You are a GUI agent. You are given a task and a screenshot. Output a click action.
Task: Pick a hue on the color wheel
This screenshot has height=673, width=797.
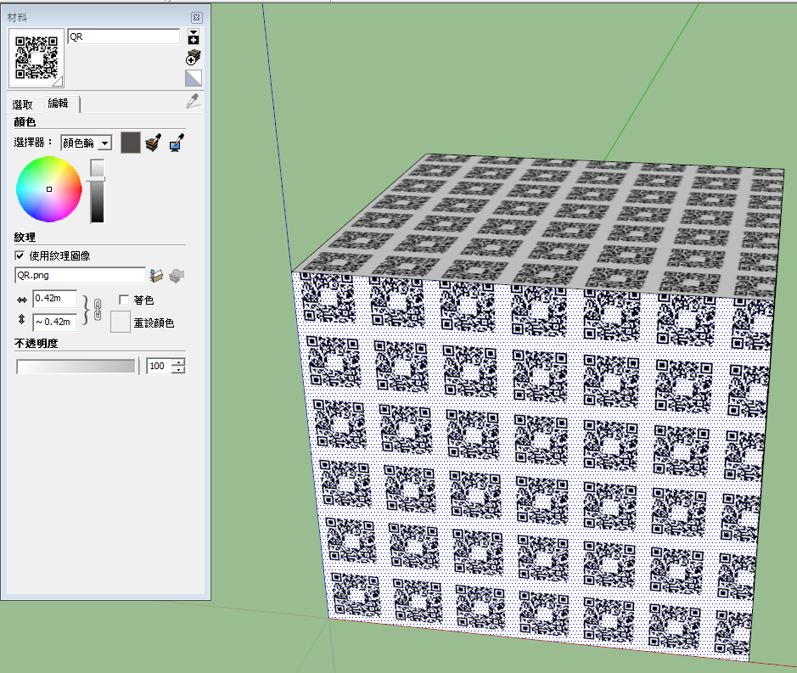click(48, 189)
